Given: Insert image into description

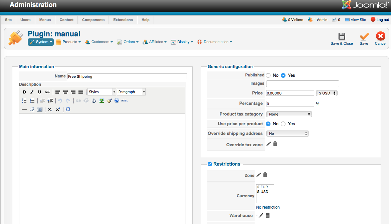Looking at the screenshot, I should [102, 101].
